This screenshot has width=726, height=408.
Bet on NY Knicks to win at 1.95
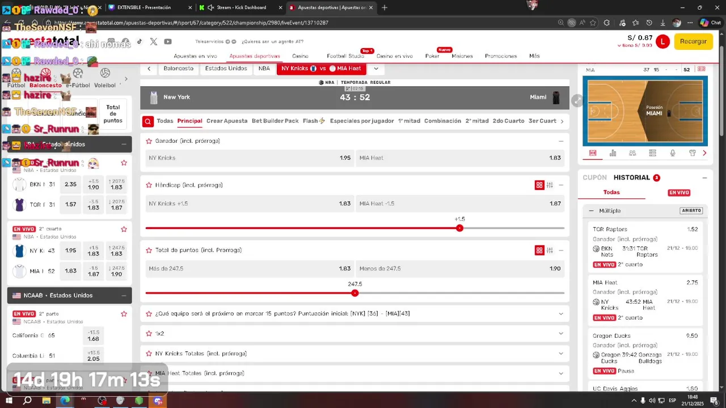(250, 158)
